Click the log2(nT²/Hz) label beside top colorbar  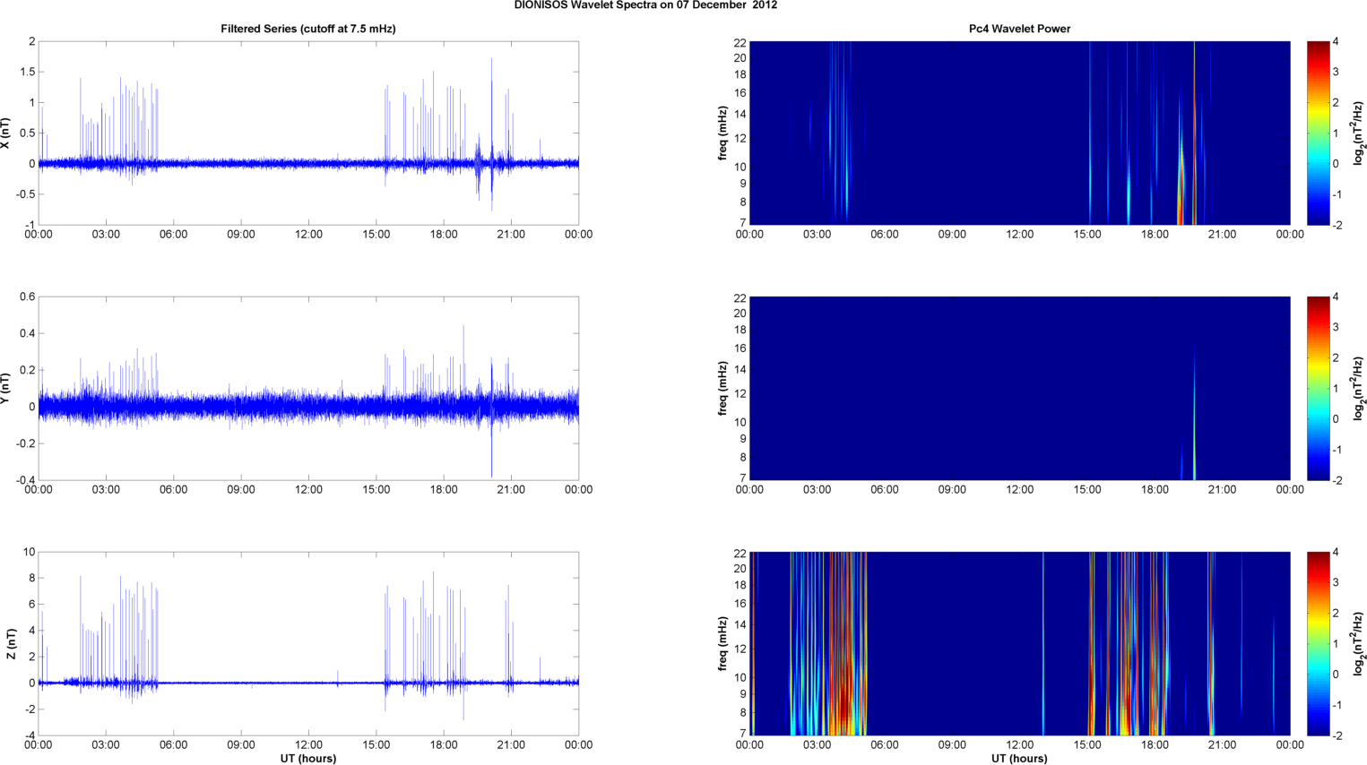pos(1359,133)
